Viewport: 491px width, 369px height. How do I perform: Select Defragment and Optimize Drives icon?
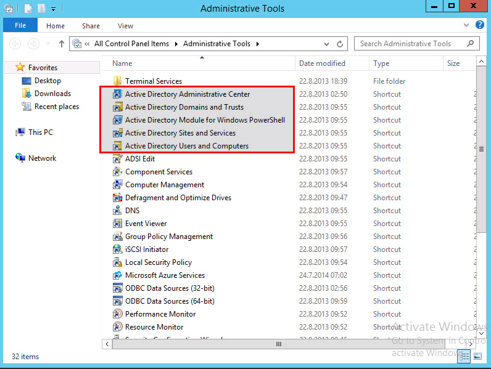point(117,198)
